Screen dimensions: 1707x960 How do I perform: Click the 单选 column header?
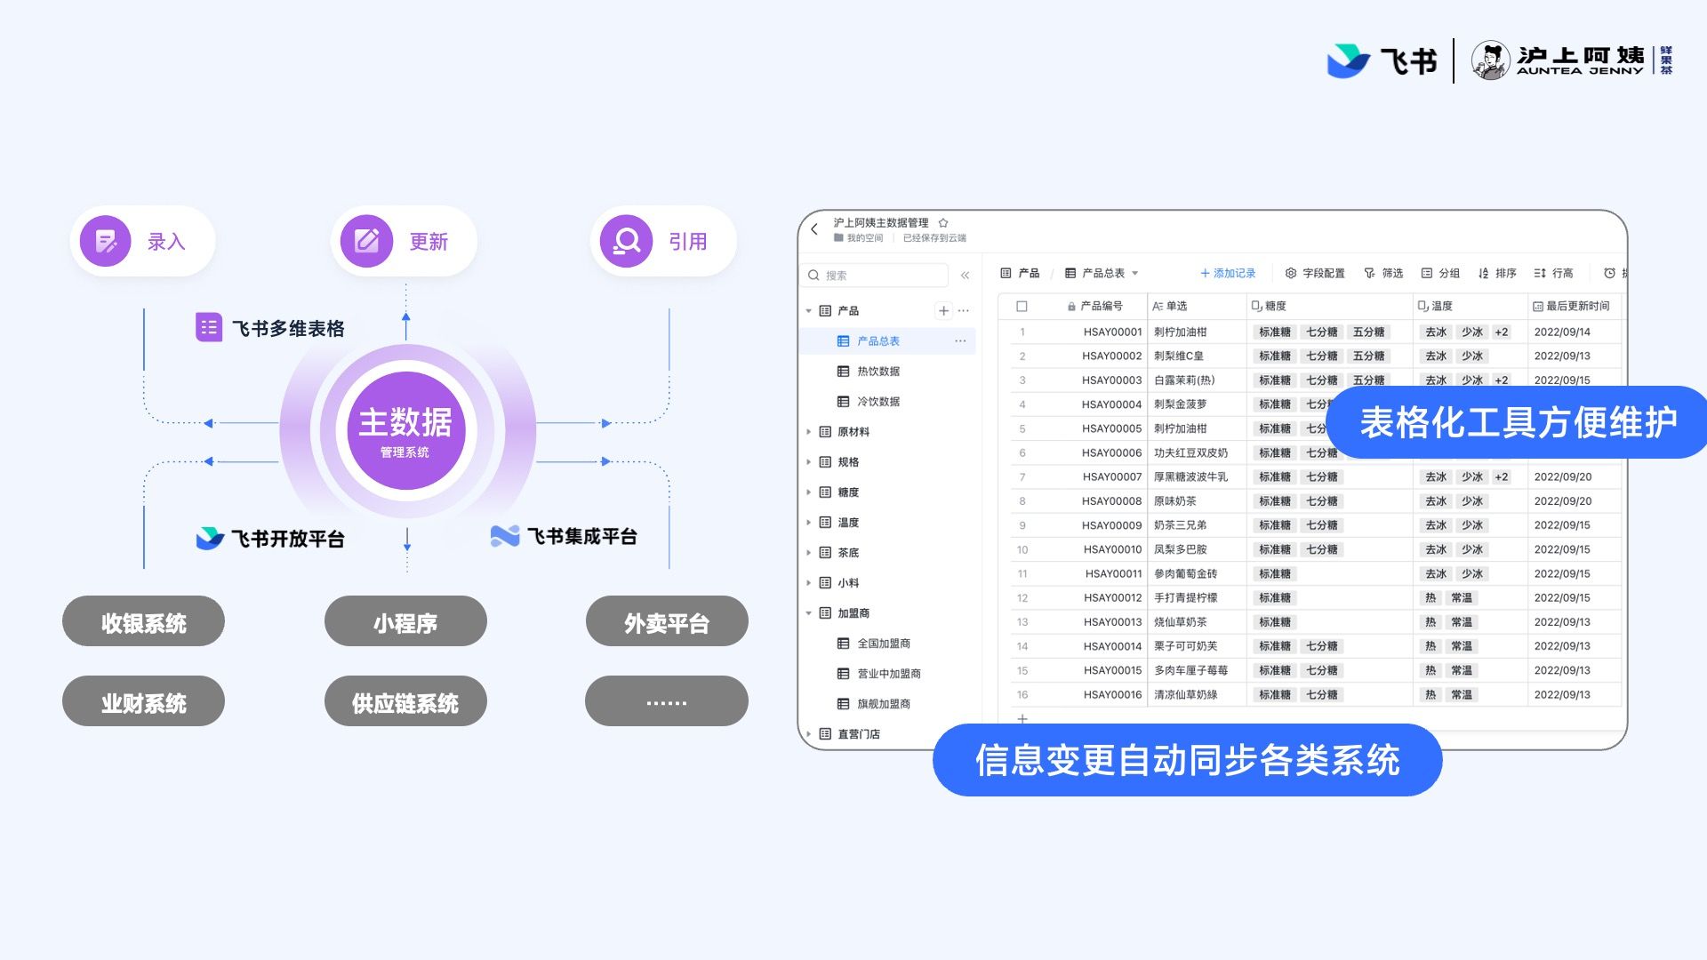1197,307
